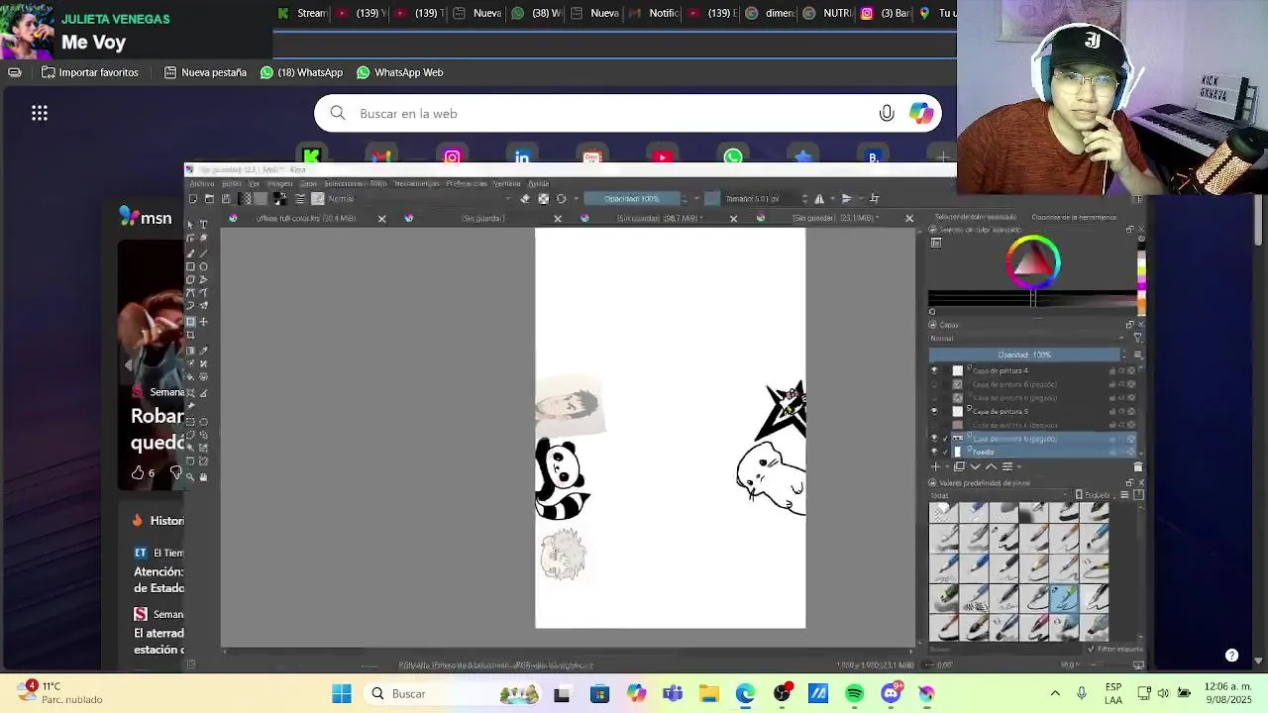Image resolution: width=1268 pixels, height=713 pixels.
Task: Toggle visibility of the Fondo layer
Action: [x=934, y=452]
